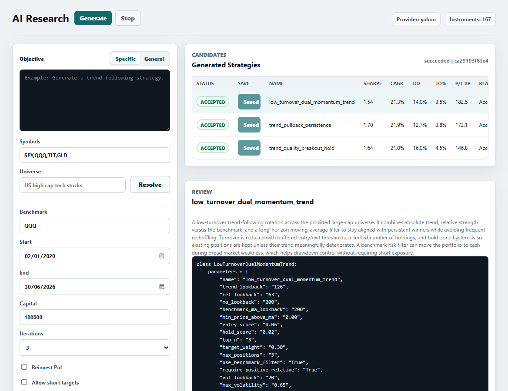Click the objective textarea resize handle
This screenshot has height=391, width=508.
point(168,129)
